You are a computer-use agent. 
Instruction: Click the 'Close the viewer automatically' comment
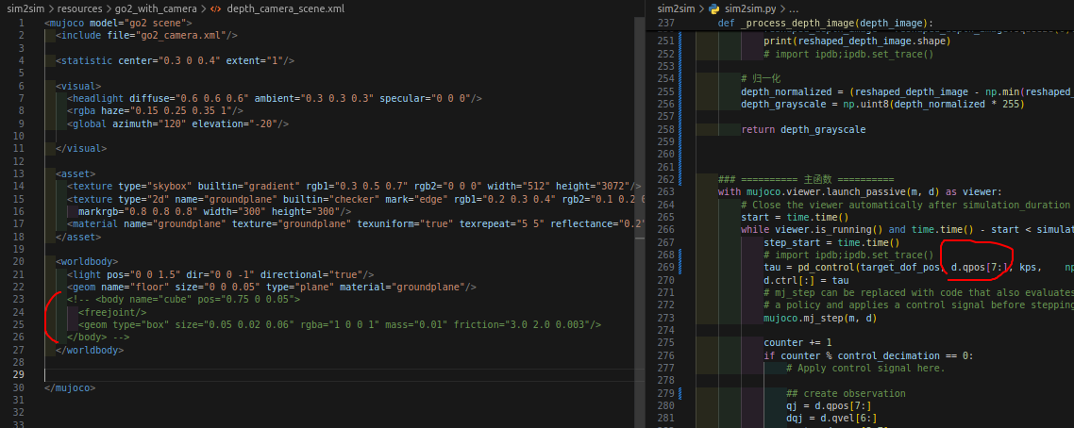pos(907,205)
